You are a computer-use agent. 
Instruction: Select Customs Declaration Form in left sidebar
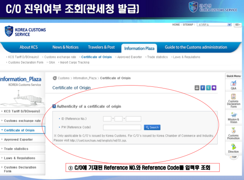click(x=23, y=169)
